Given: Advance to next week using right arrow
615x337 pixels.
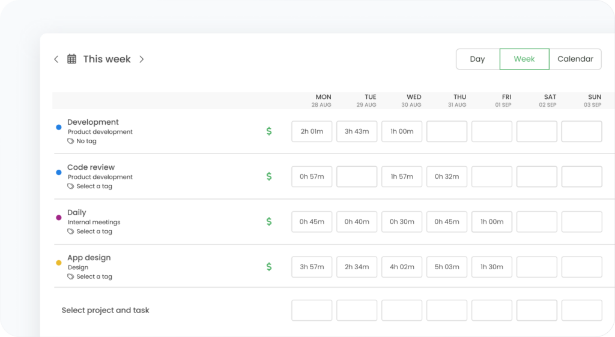Looking at the screenshot, I should [x=142, y=59].
